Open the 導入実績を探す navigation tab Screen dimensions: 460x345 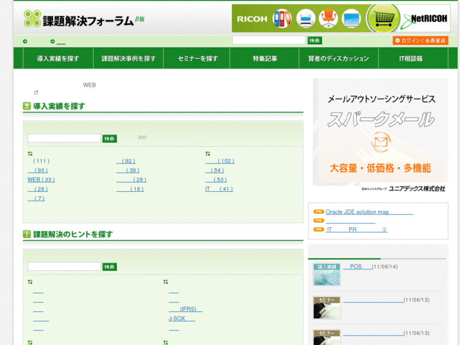[58, 59]
